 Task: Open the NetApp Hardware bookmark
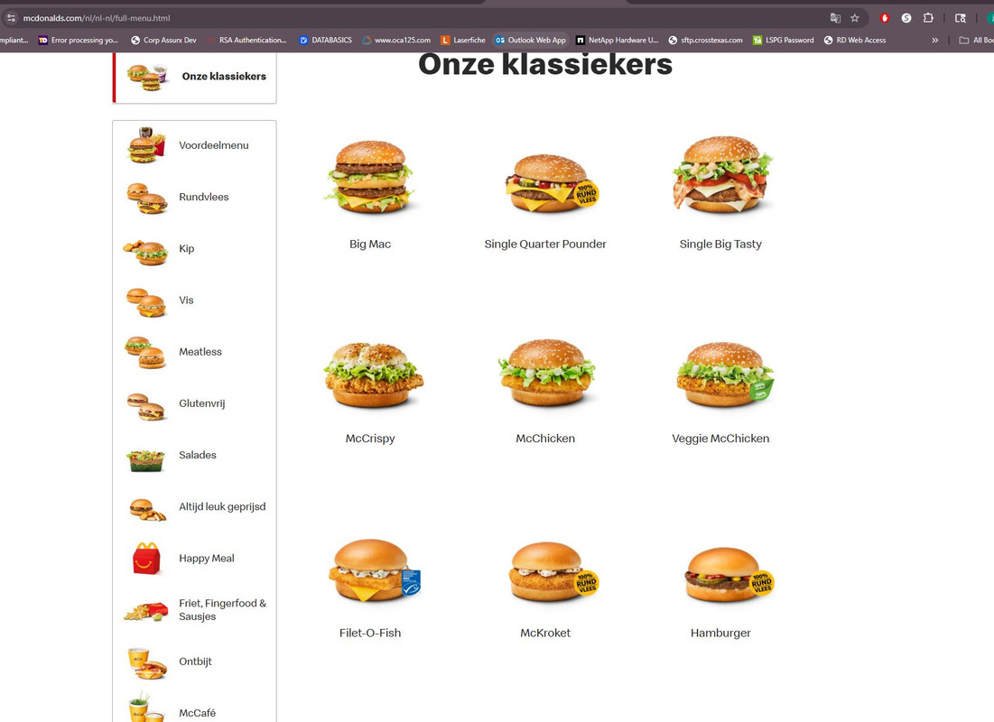[618, 40]
